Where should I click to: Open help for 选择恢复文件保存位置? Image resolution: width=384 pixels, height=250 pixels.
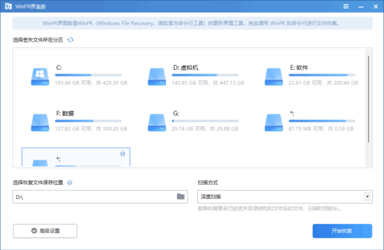70,183
